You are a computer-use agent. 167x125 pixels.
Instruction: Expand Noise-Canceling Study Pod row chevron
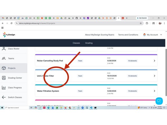[x=154, y=61]
